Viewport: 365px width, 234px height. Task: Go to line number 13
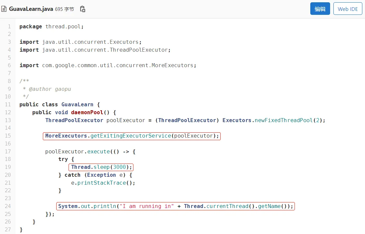tap(8, 120)
